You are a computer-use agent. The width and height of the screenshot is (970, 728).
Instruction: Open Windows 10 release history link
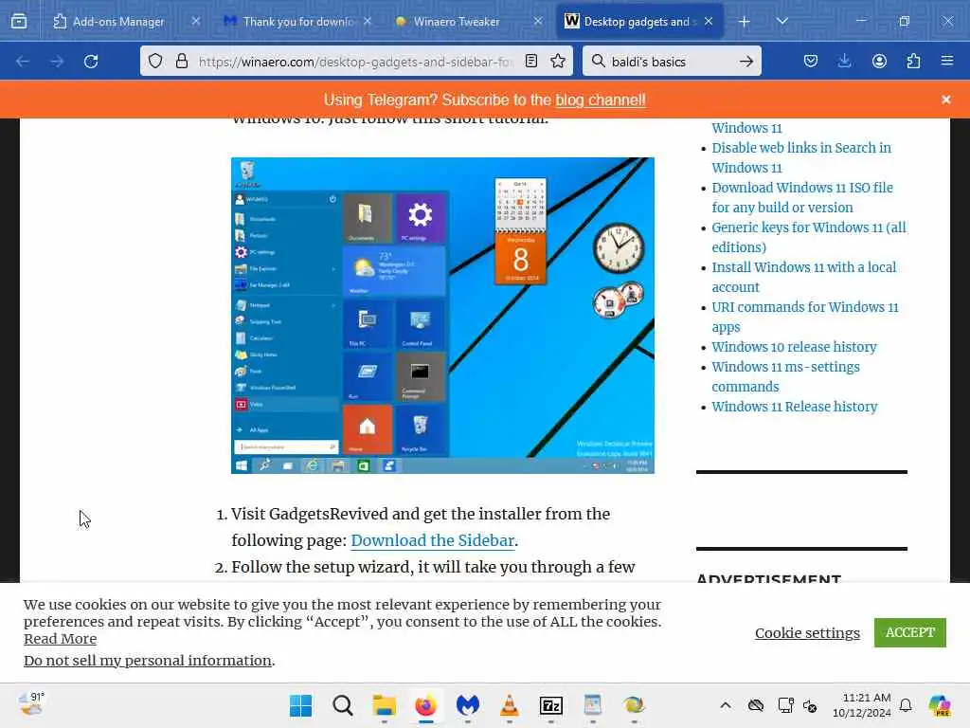point(794,347)
